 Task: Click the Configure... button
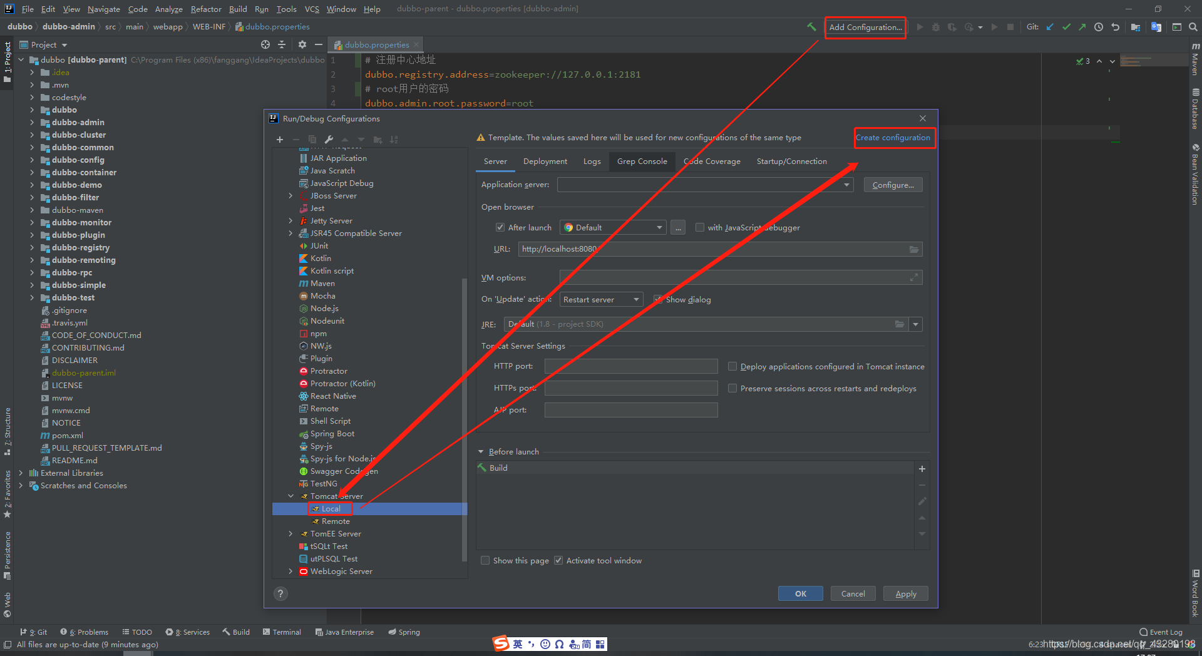pos(893,185)
